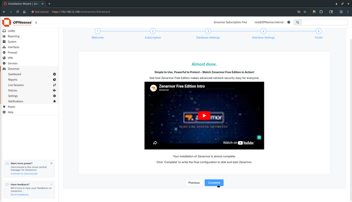Click the Previous button
The width and height of the screenshot is (352, 202).
point(194,183)
